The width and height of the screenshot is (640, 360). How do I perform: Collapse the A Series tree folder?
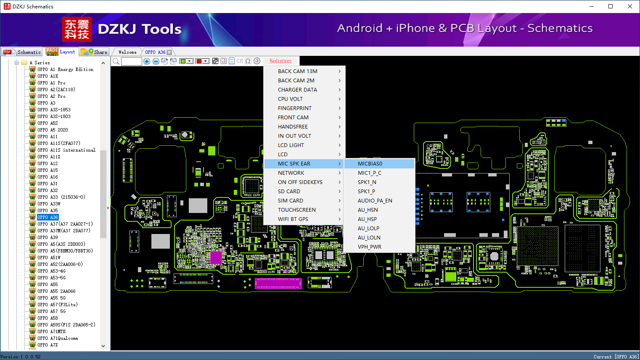(x=17, y=63)
